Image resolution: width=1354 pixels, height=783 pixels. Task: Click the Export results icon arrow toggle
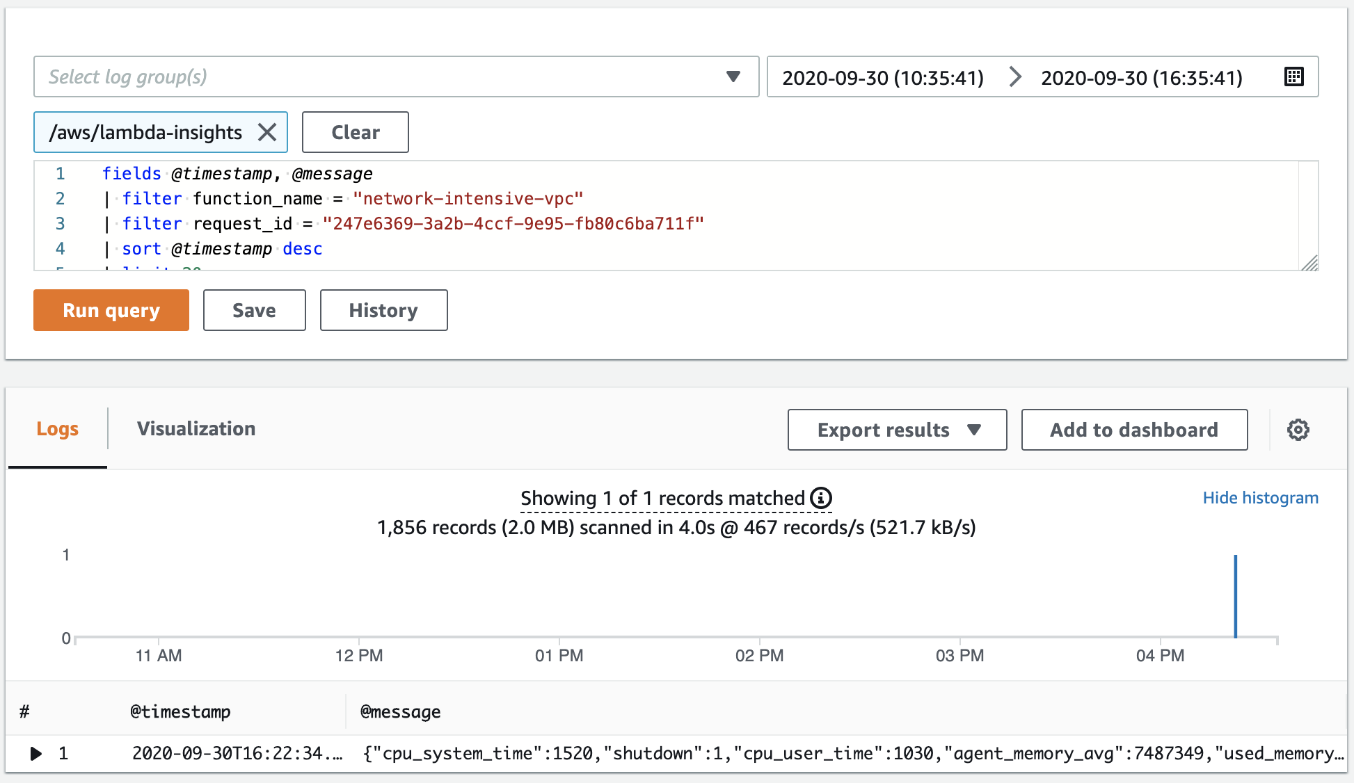pyautogui.click(x=978, y=430)
